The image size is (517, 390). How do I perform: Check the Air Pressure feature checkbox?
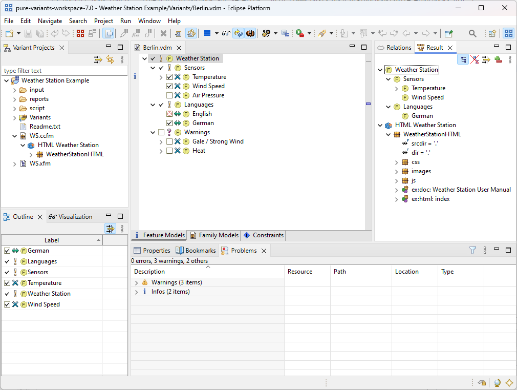[169, 95]
